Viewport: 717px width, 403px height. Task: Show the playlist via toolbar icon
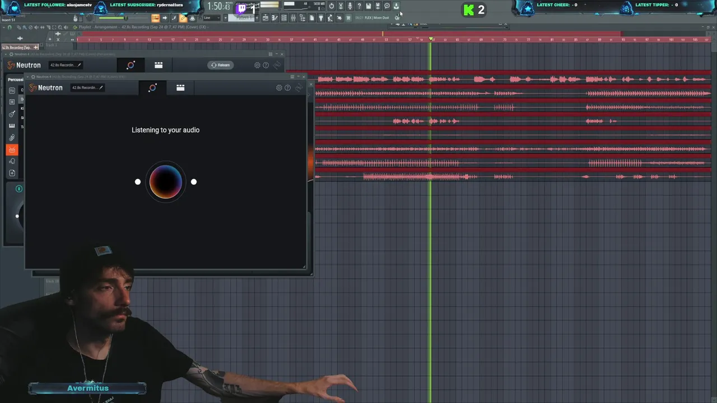pos(266,18)
